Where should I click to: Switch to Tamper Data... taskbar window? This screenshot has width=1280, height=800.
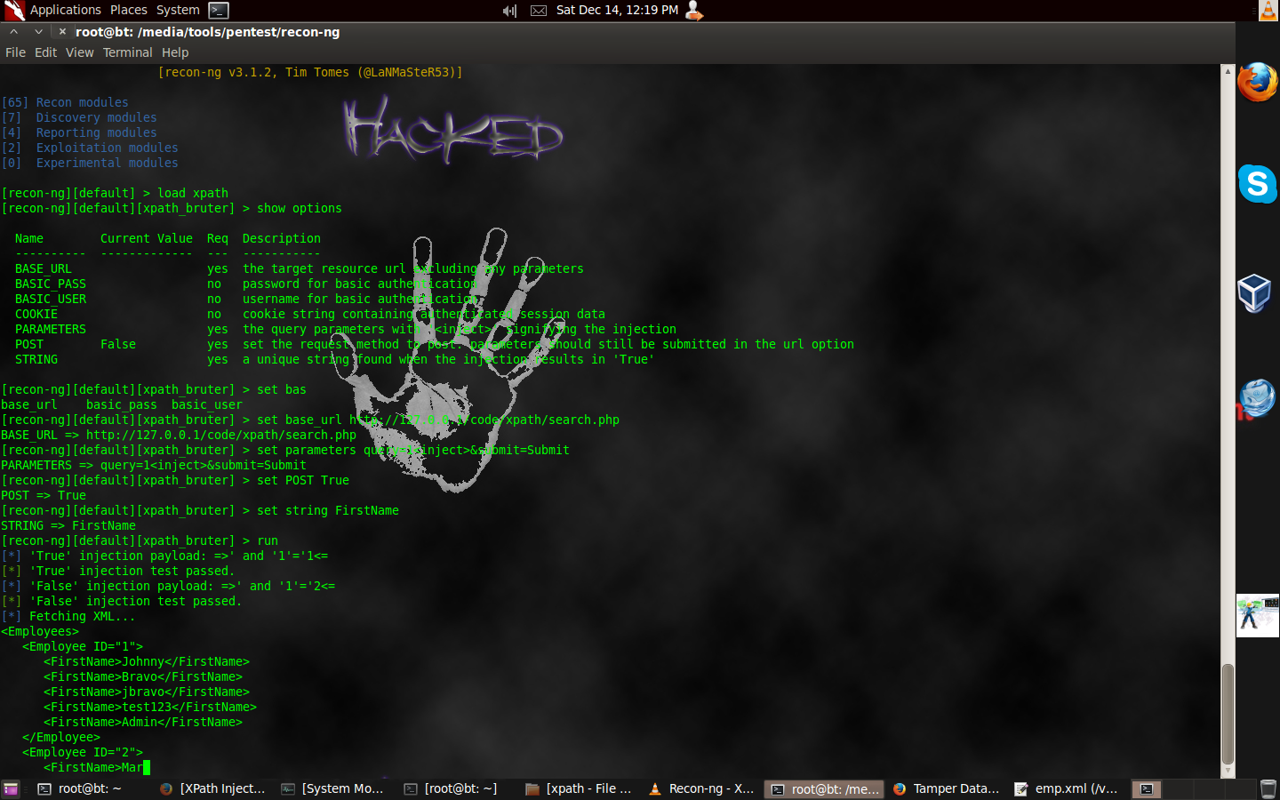tap(946, 789)
